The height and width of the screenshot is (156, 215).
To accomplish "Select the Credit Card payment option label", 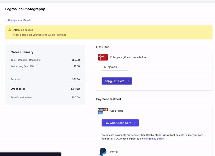I will click(117, 111).
